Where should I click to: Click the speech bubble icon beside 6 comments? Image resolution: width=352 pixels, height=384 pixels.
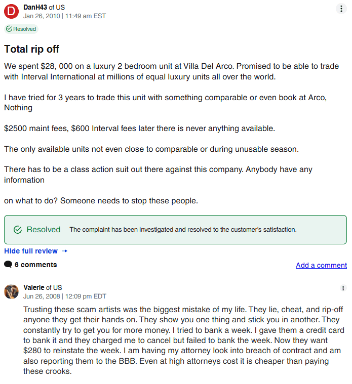click(x=8, y=265)
